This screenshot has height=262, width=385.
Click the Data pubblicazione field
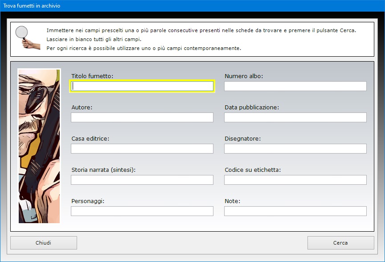tap(295, 117)
